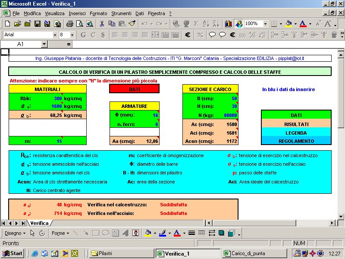Viewport: 345px width, 259px height.
Task: Align text left icon
Action: (x=115, y=35)
